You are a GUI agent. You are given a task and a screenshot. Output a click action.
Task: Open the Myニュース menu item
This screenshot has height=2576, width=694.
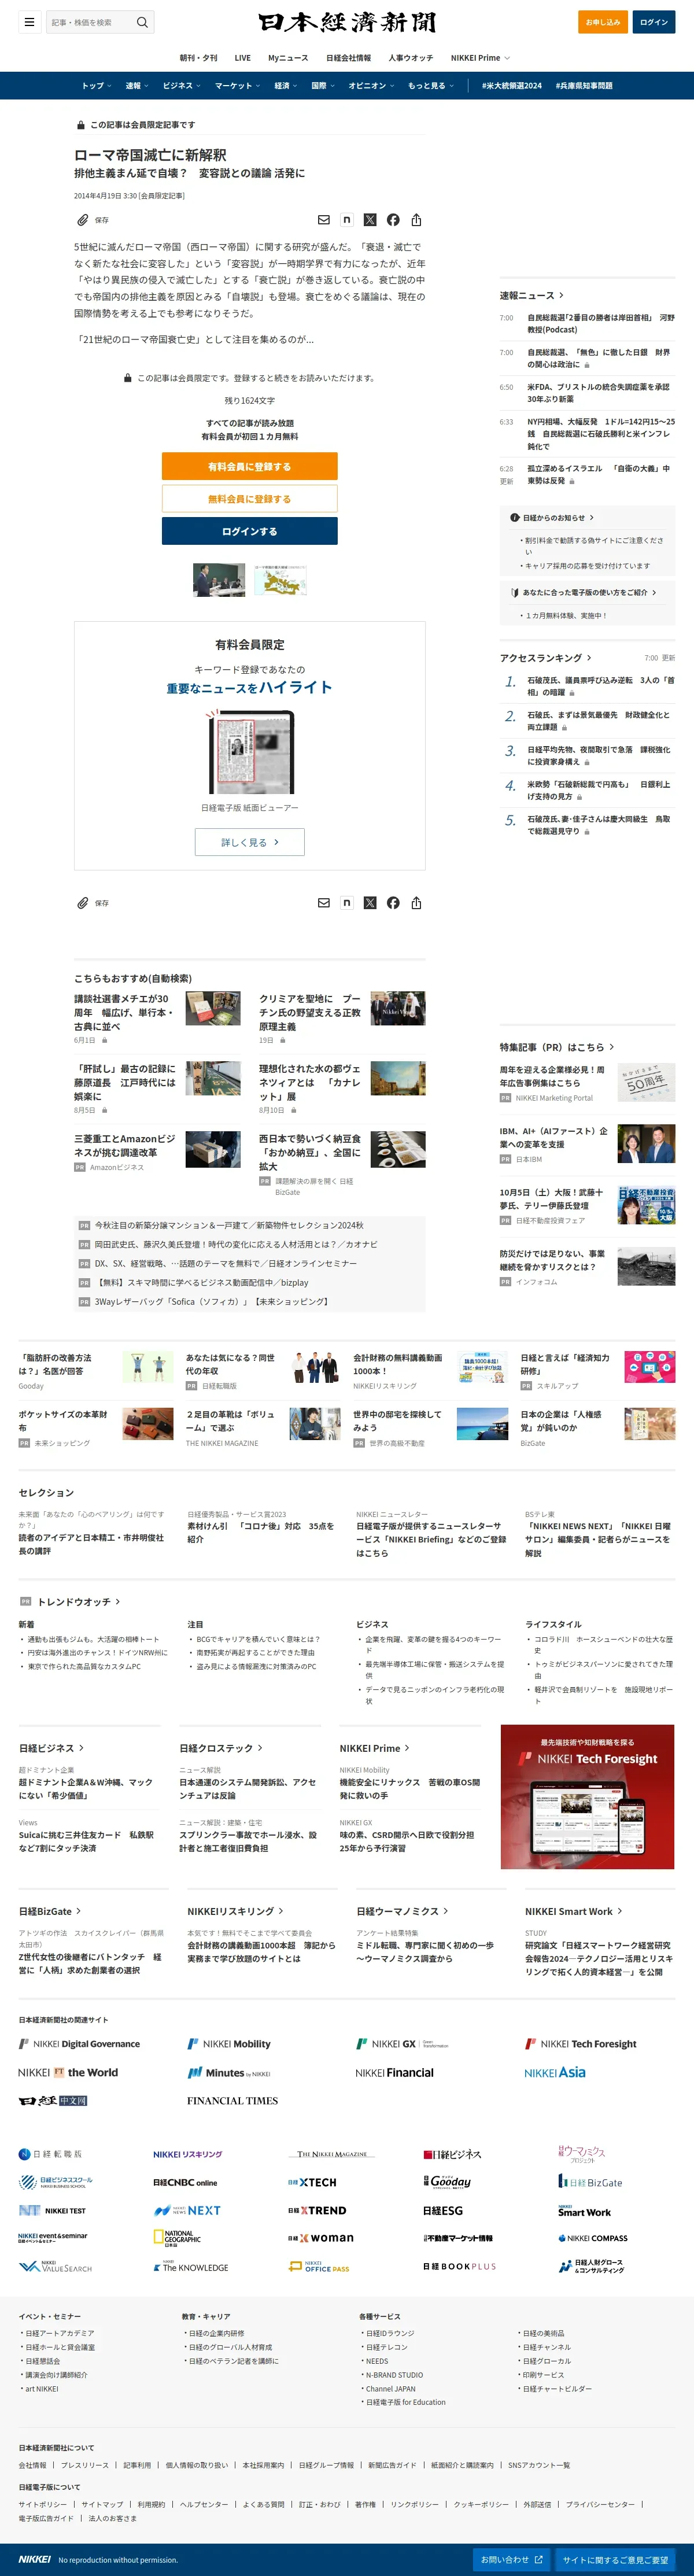click(288, 58)
